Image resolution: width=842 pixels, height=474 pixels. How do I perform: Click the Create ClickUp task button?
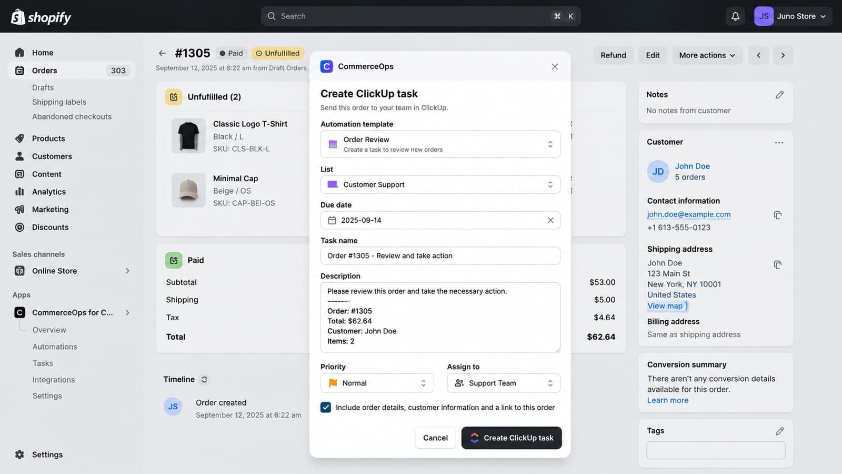tap(512, 438)
